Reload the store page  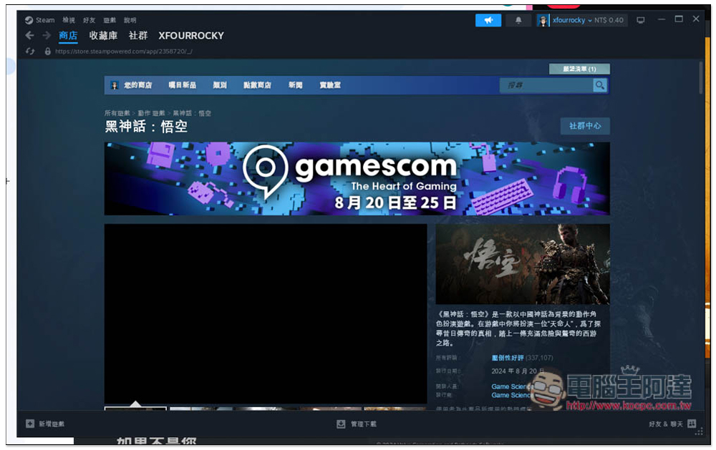click(30, 51)
